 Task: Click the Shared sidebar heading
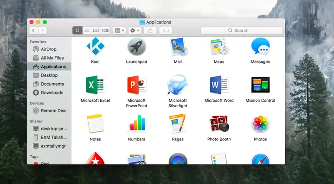click(x=36, y=121)
